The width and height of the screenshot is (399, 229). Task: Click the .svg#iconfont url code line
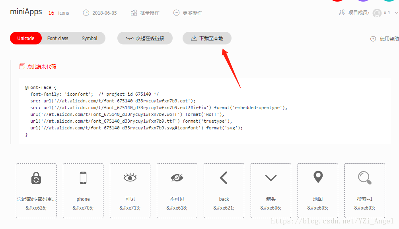coord(136,128)
